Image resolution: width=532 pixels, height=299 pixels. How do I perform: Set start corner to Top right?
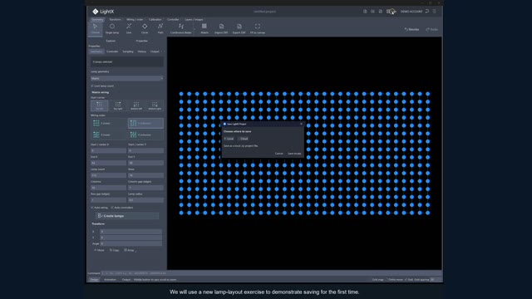coord(118,105)
